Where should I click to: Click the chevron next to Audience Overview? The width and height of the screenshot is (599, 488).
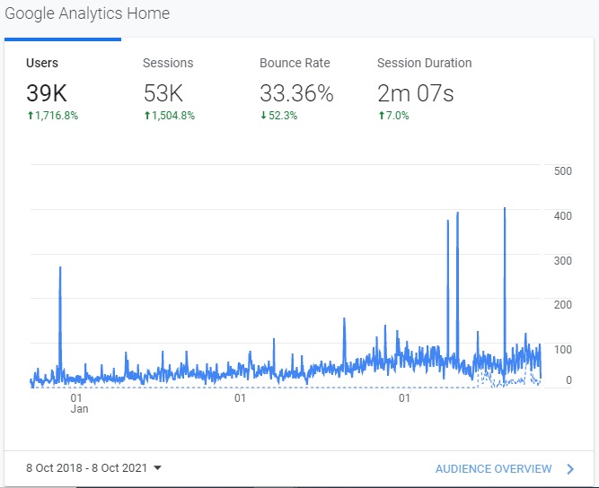coord(570,468)
